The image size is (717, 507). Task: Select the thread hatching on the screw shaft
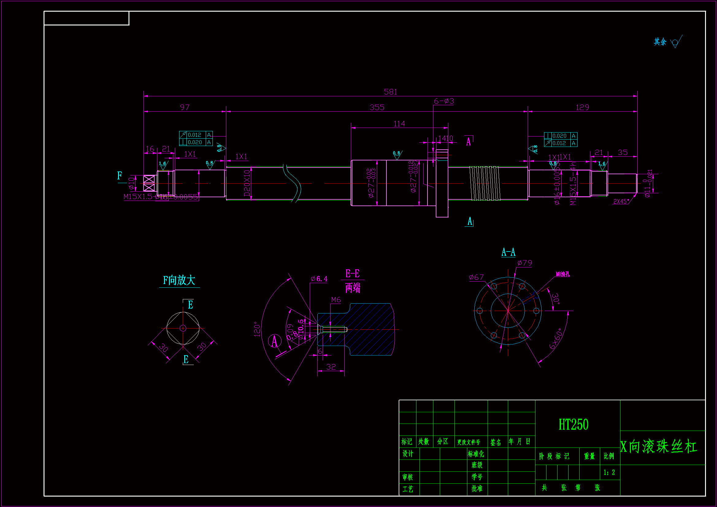click(x=485, y=183)
